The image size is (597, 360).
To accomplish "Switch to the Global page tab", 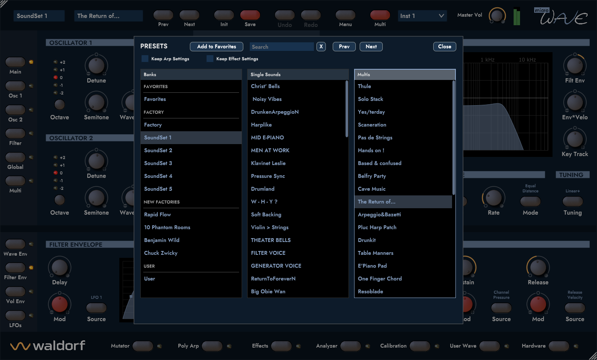I will pos(15,157).
